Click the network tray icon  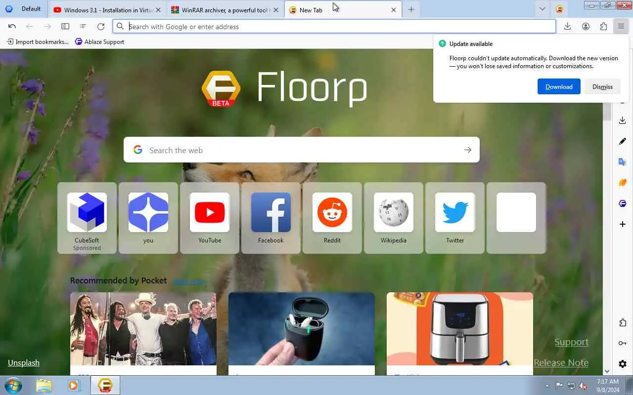click(571, 386)
